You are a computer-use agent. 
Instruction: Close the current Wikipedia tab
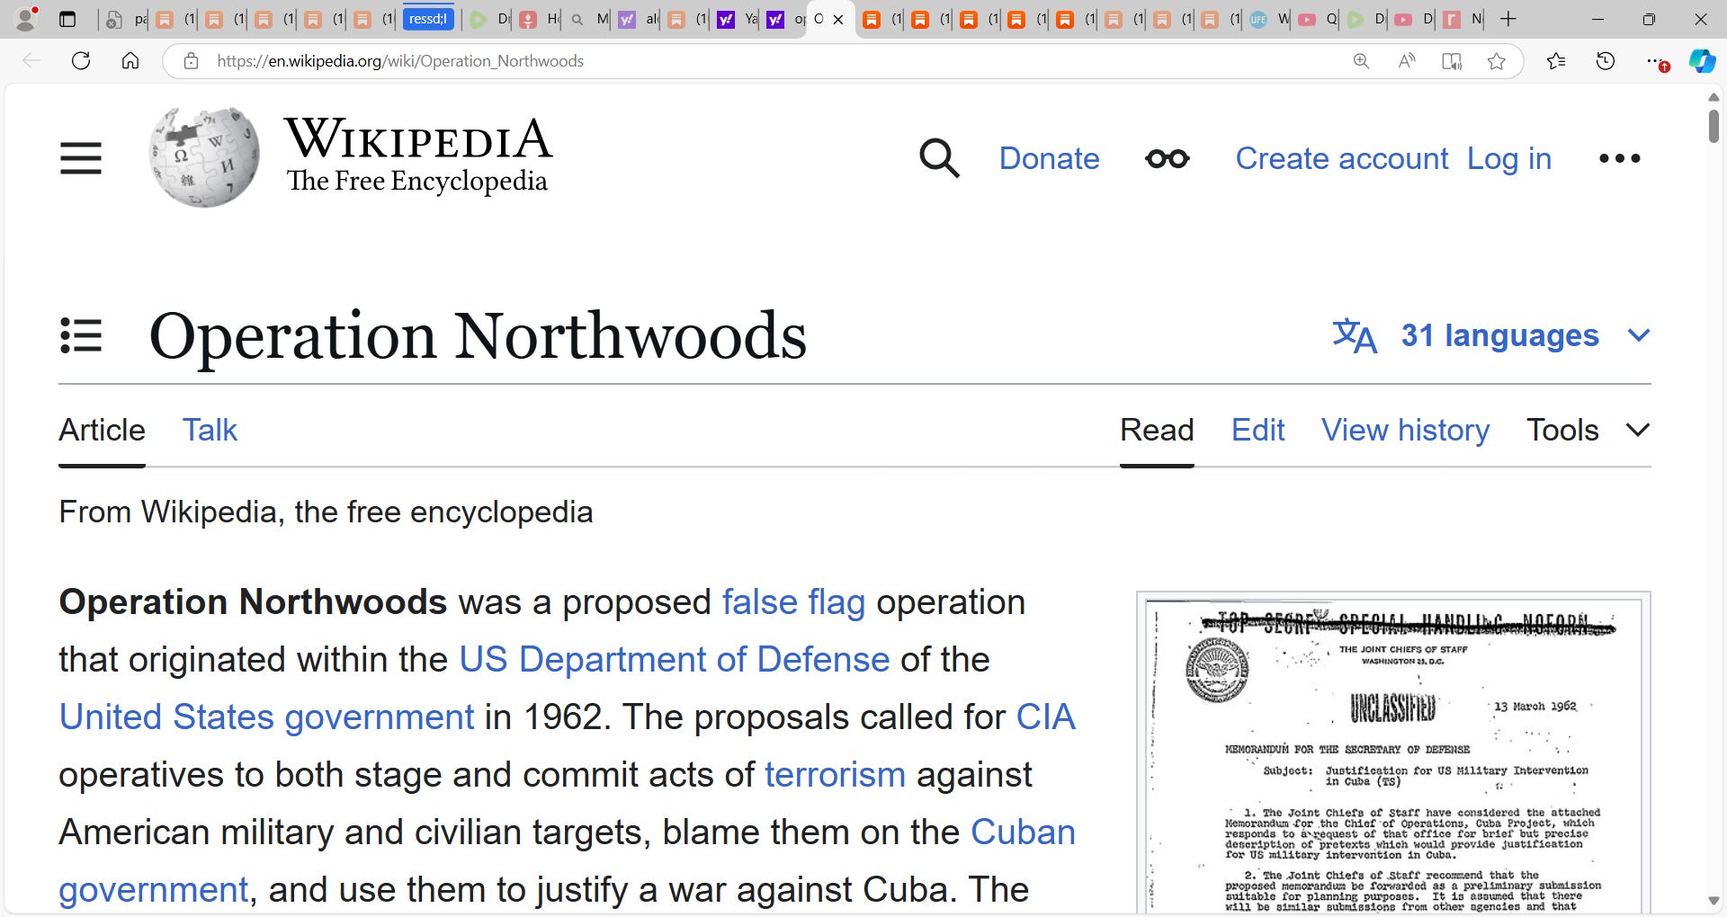click(x=838, y=19)
